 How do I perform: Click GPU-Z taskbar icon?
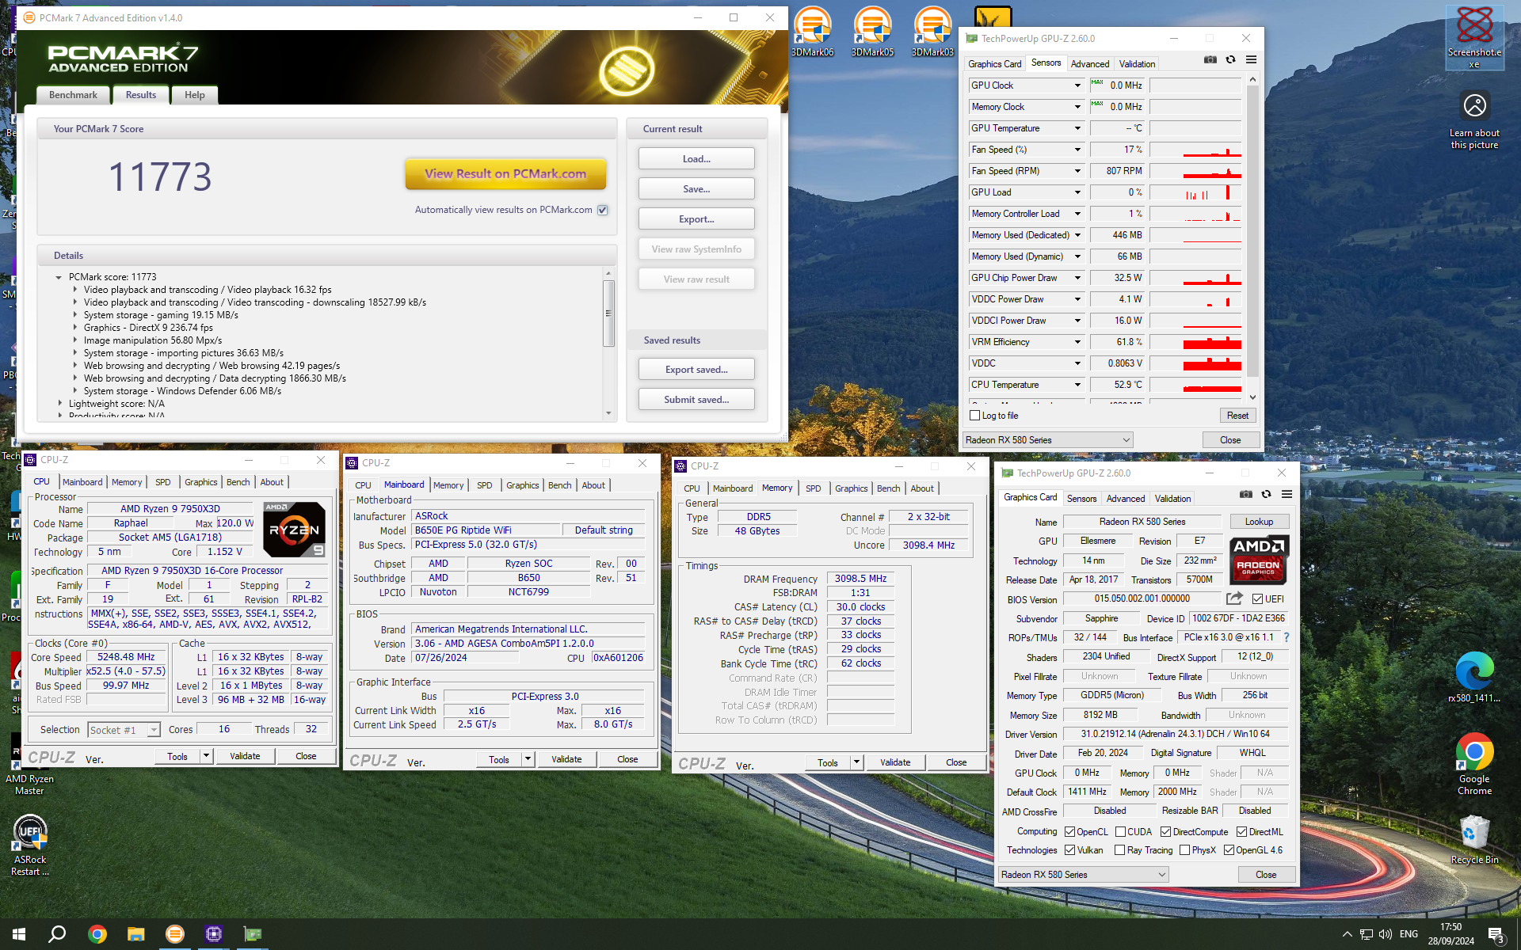click(x=253, y=934)
